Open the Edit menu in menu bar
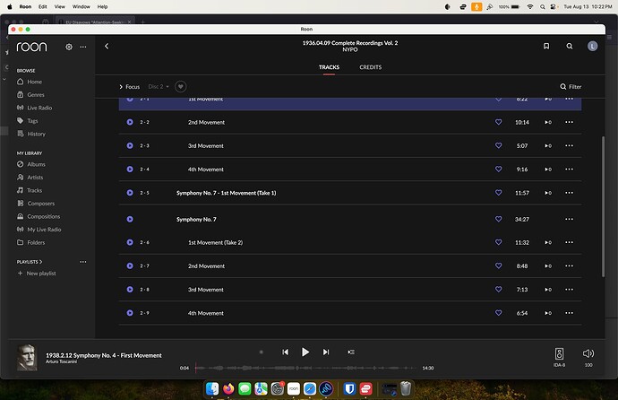This screenshot has height=400, width=618. (43, 6)
